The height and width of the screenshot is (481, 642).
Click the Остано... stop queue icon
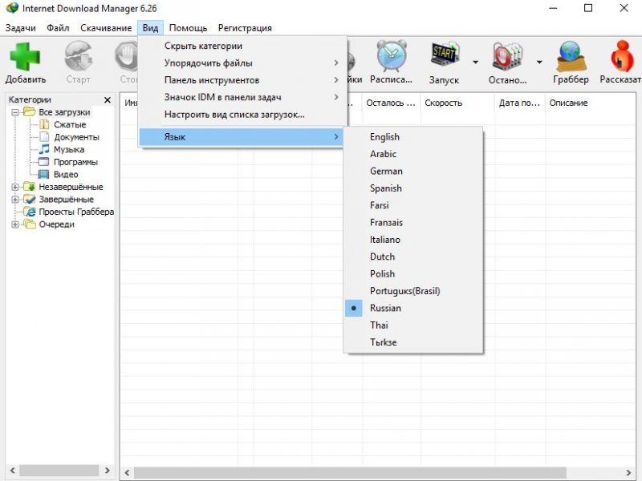coord(507,55)
